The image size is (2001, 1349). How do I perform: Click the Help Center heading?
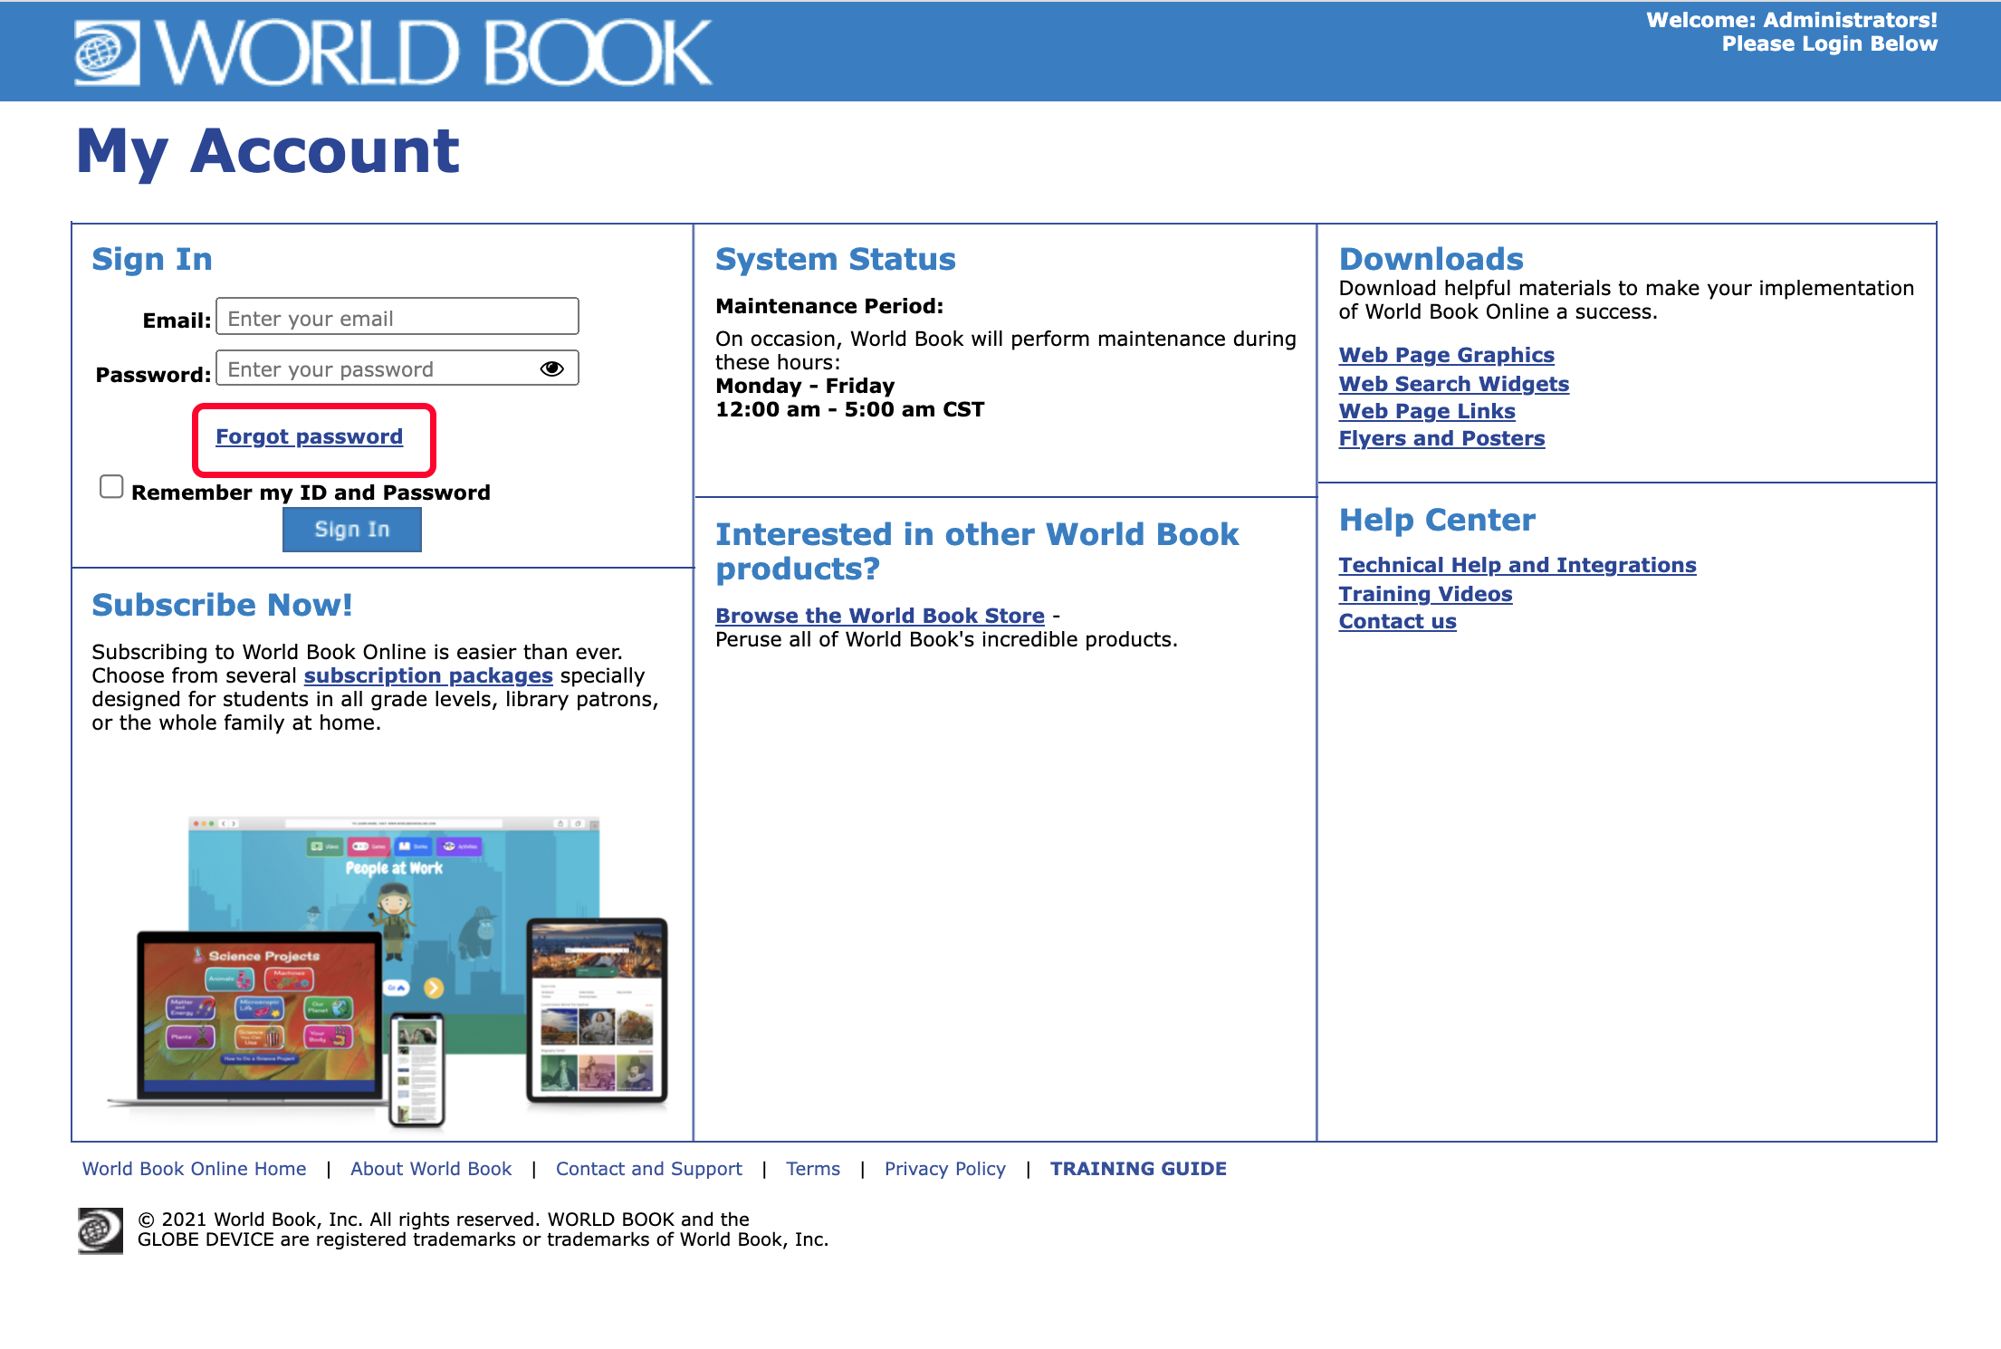1438,520
